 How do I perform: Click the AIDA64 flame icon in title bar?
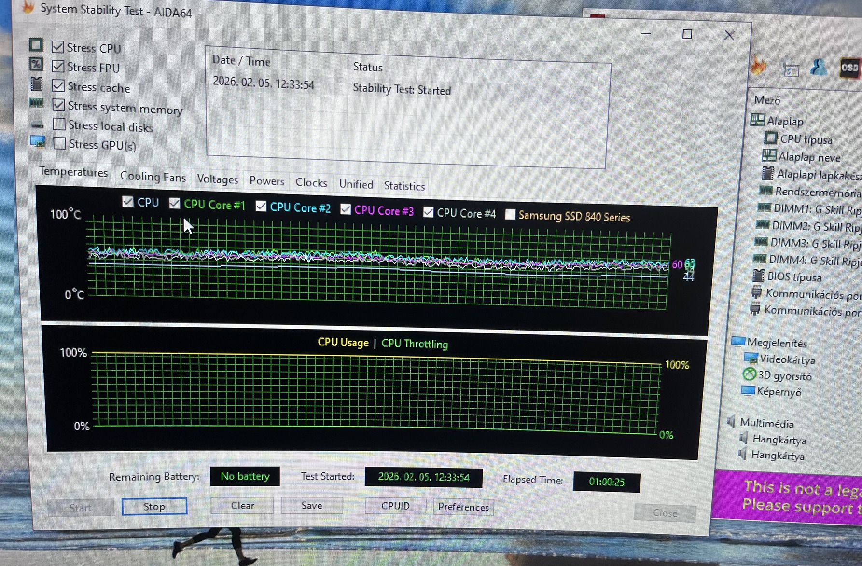(28, 7)
